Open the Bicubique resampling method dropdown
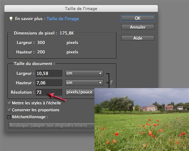The height and width of the screenshot is (151, 189). pos(51,126)
